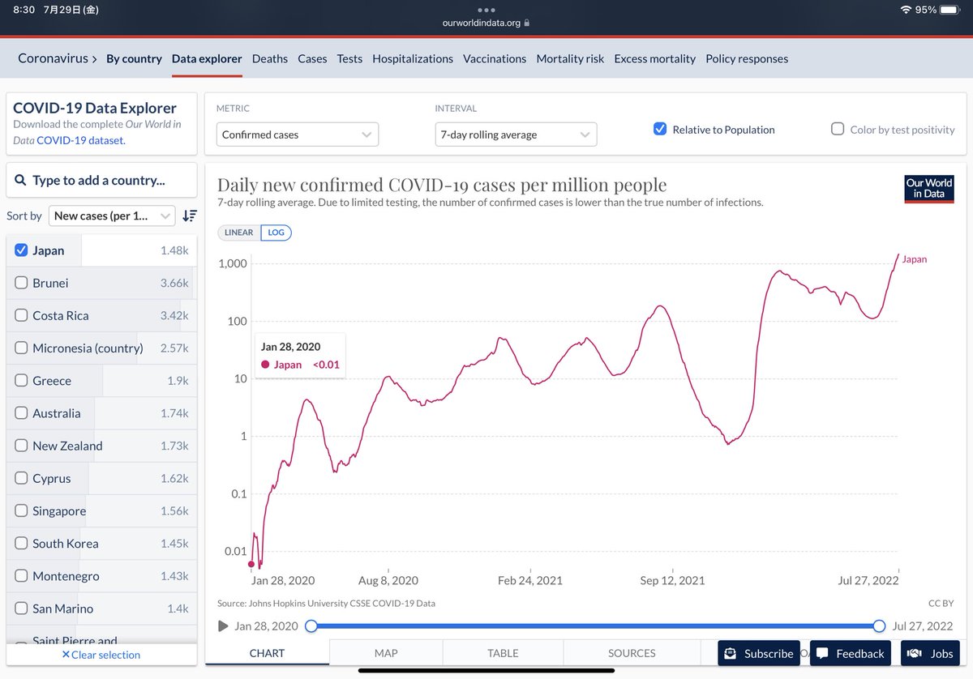Open the Excess mortality tab
Viewport: 973px width, 679px height.
coord(655,58)
